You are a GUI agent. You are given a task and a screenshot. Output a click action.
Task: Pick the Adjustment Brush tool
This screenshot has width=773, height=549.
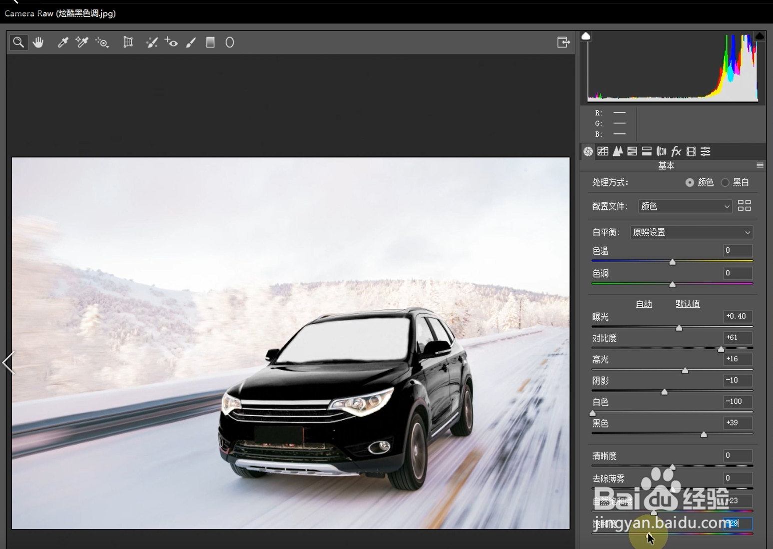point(191,42)
